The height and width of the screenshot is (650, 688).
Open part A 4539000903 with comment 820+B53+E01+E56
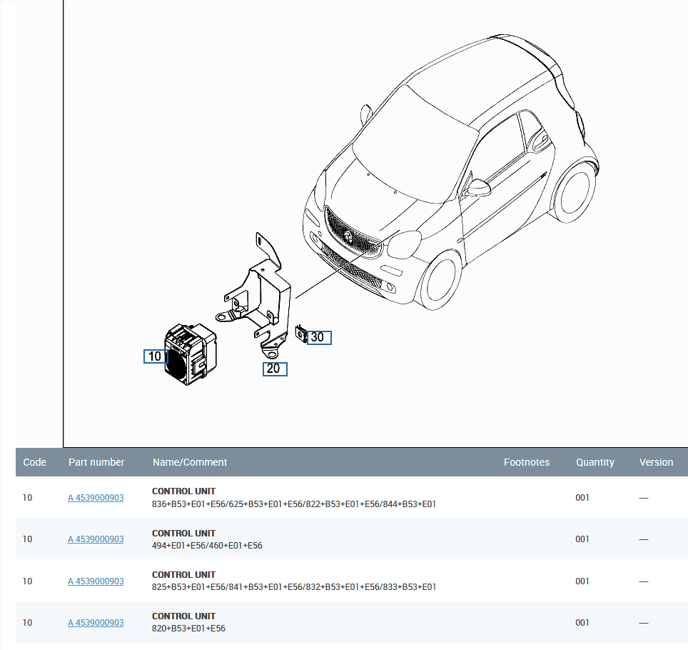tap(96, 622)
